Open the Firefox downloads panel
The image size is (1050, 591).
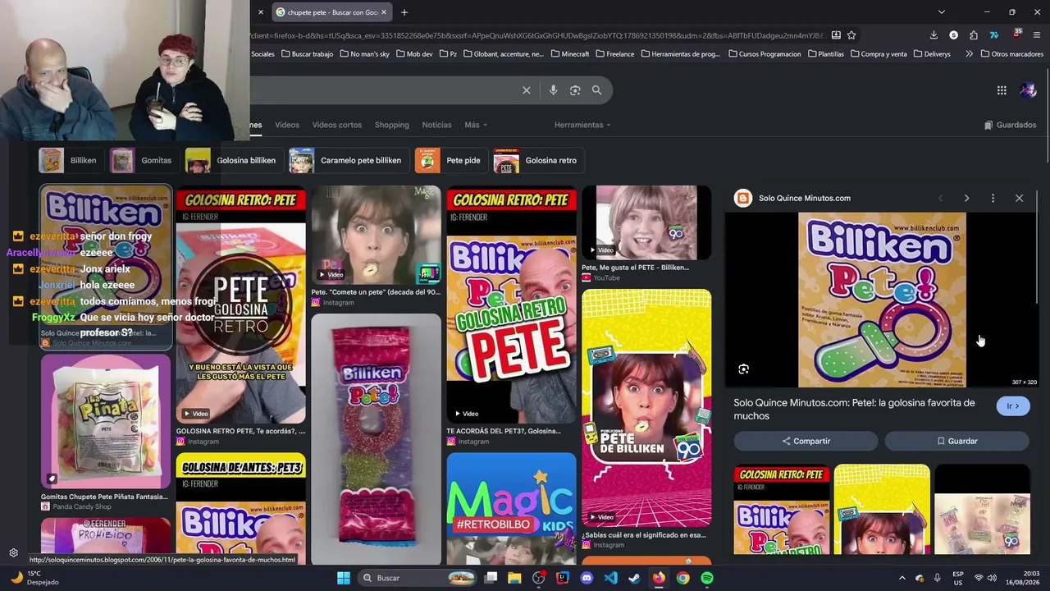[x=934, y=35]
